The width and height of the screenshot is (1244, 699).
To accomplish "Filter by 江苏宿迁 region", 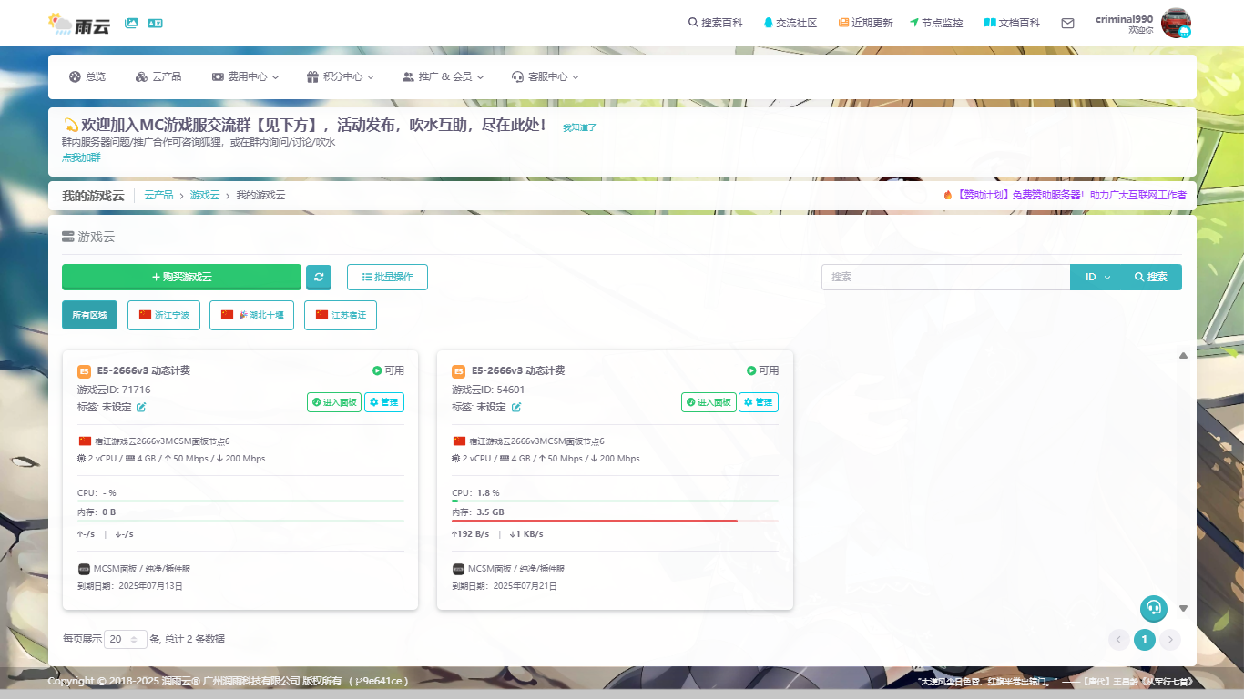I will [340, 315].
